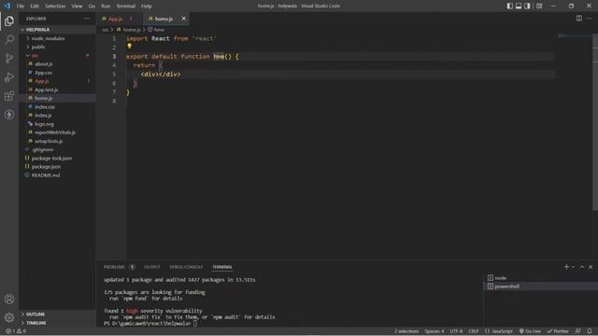Toggle the secondary side bar
This screenshot has width=598, height=336.
click(x=527, y=6)
